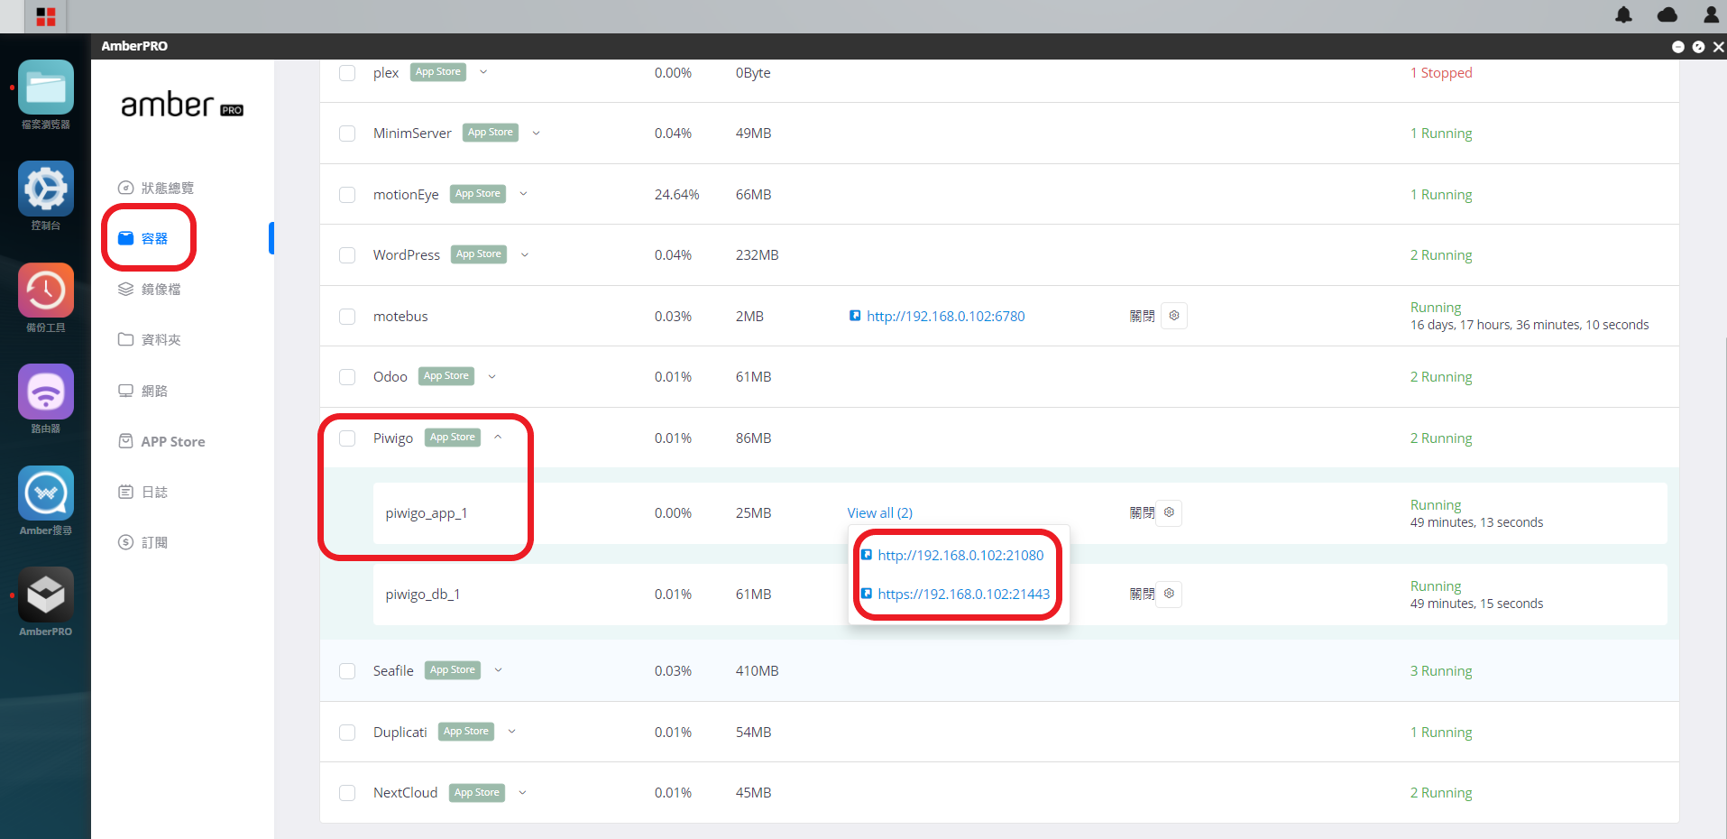Open the Amber search dock app

[x=46, y=493]
